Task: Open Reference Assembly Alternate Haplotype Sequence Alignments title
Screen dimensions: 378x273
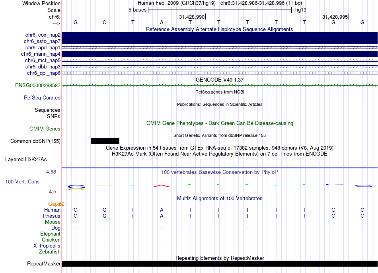Action: 219,29
